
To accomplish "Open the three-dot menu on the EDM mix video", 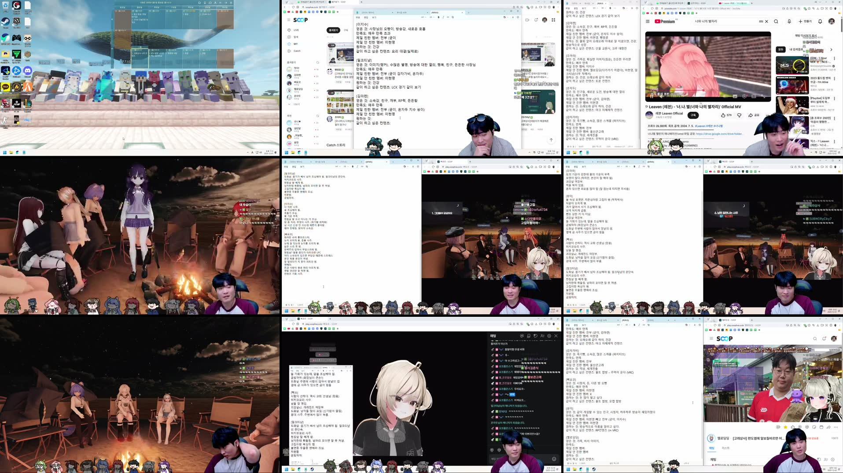I will pyautogui.click(x=835, y=59).
